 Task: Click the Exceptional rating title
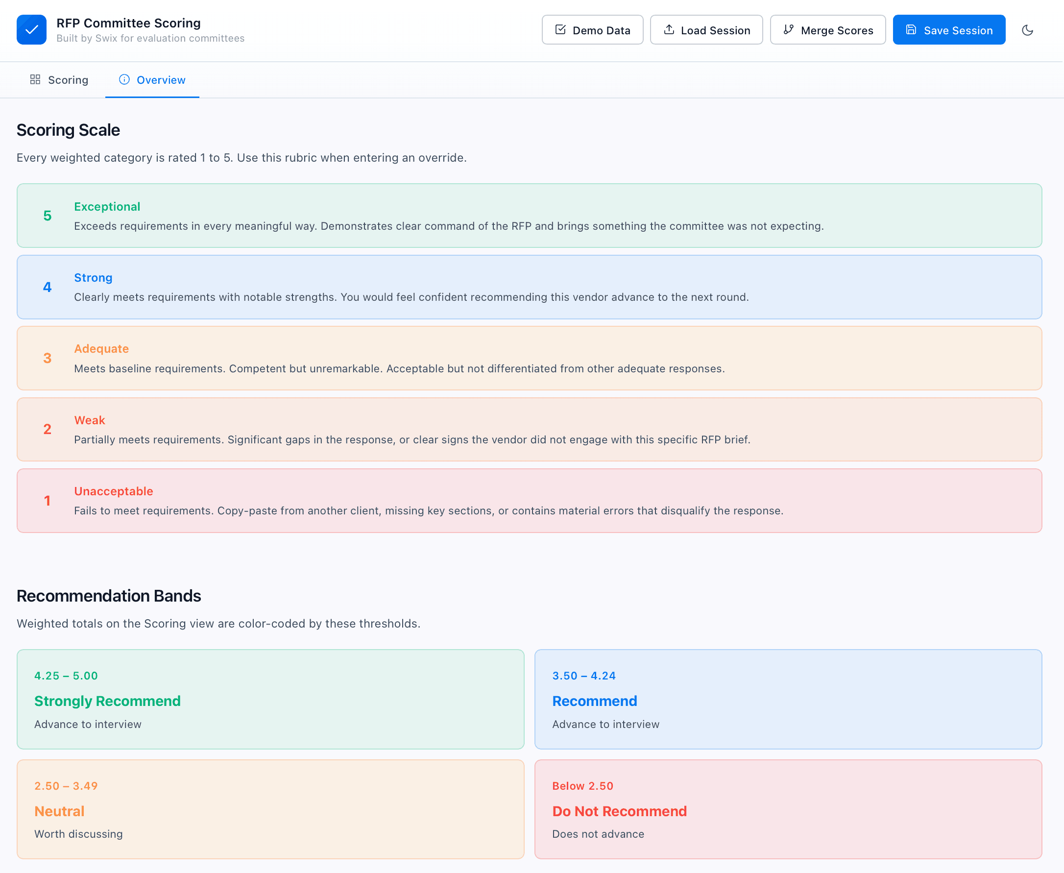(x=107, y=207)
